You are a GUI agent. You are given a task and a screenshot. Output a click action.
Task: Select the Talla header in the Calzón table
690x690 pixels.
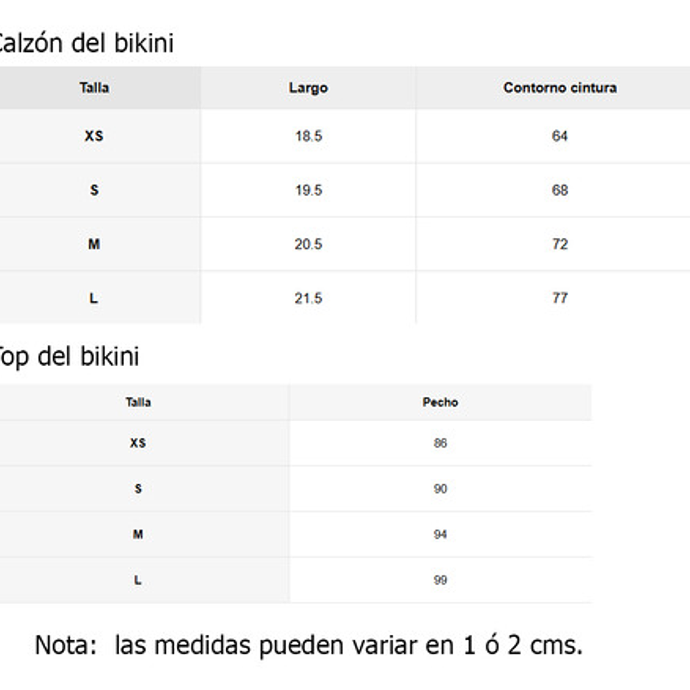pyautogui.click(x=94, y=88)
